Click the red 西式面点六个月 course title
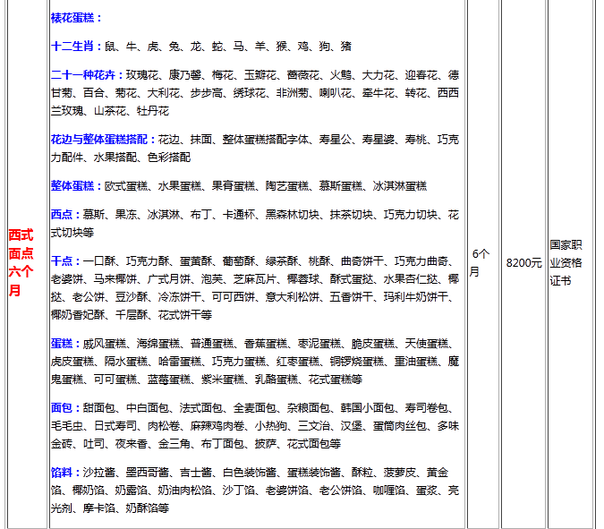 point(22,262)
